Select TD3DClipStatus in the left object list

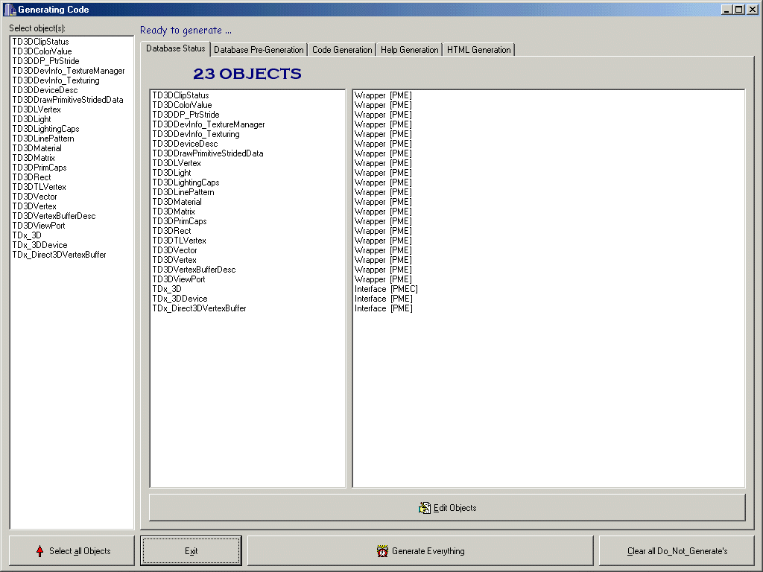(40, 42)
